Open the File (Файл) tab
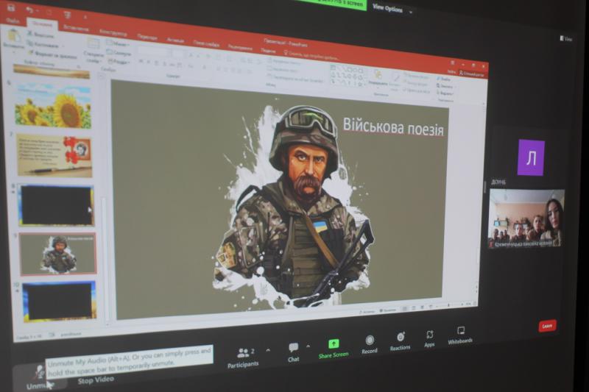589x392 pixels. [13, 21]
